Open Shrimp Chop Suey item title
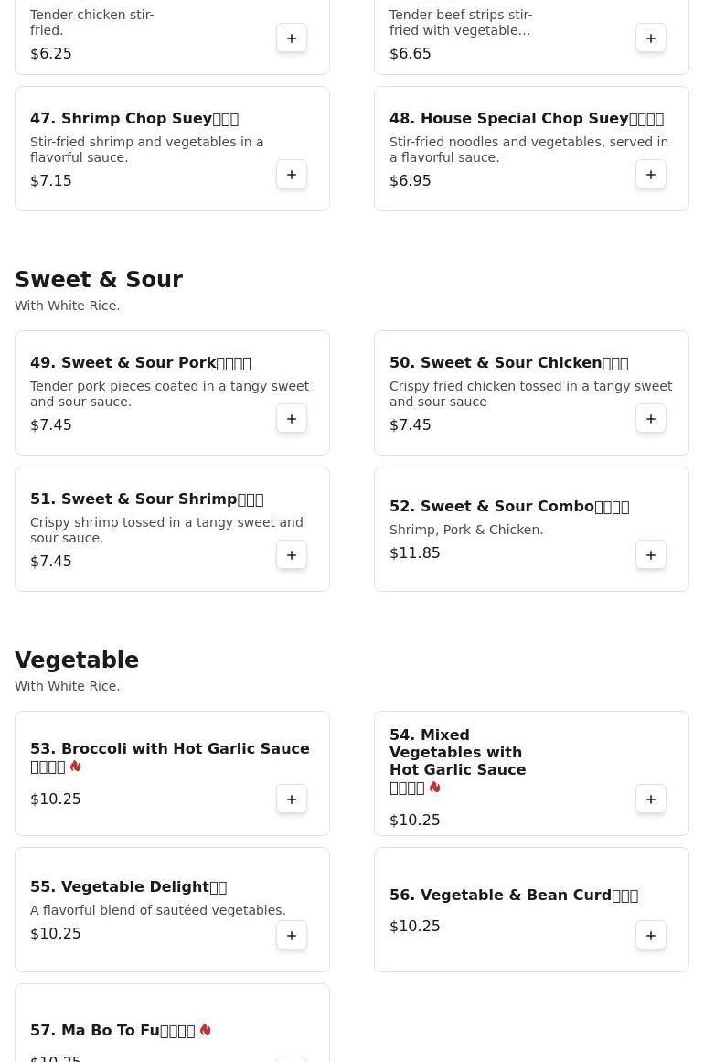Image resolution: width=704 pixels, height=1062 pixels. [x=134, y=119]
